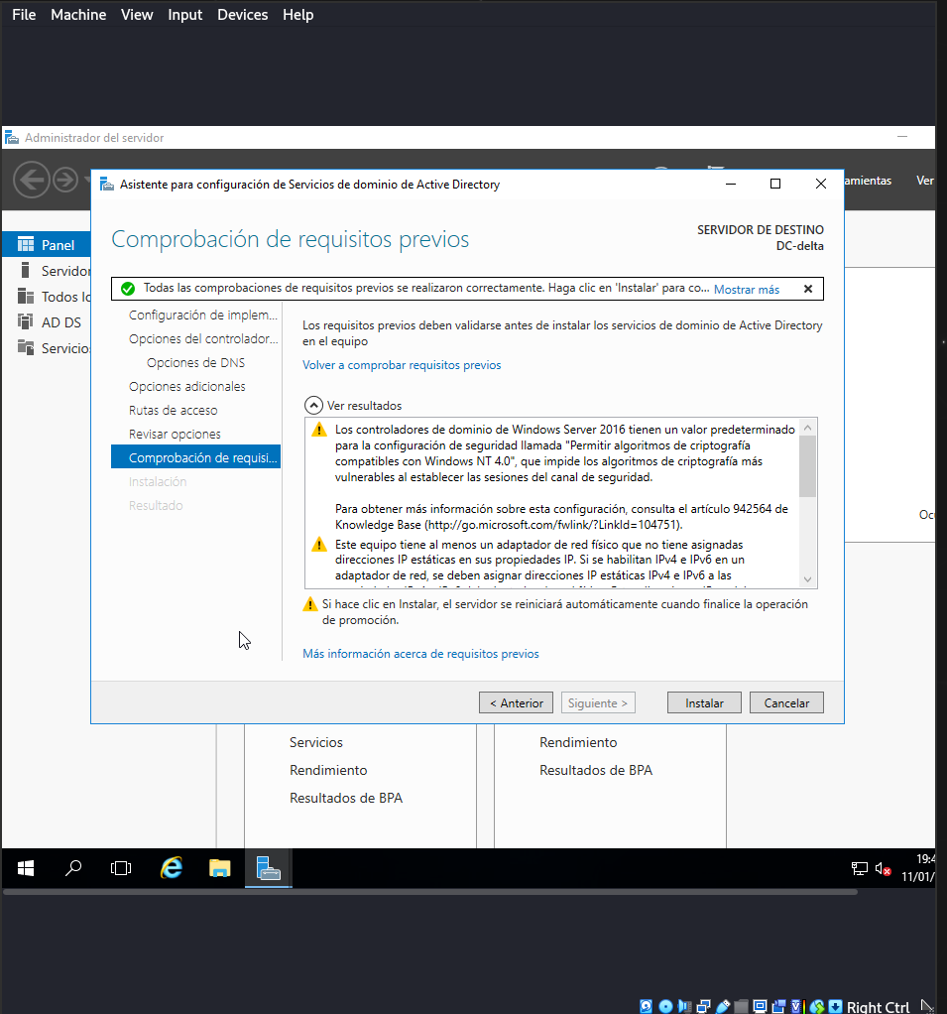The width and height of the screenshot is (947, 1014).
Task: Click the network tray icon
Action: click(859, 868)
